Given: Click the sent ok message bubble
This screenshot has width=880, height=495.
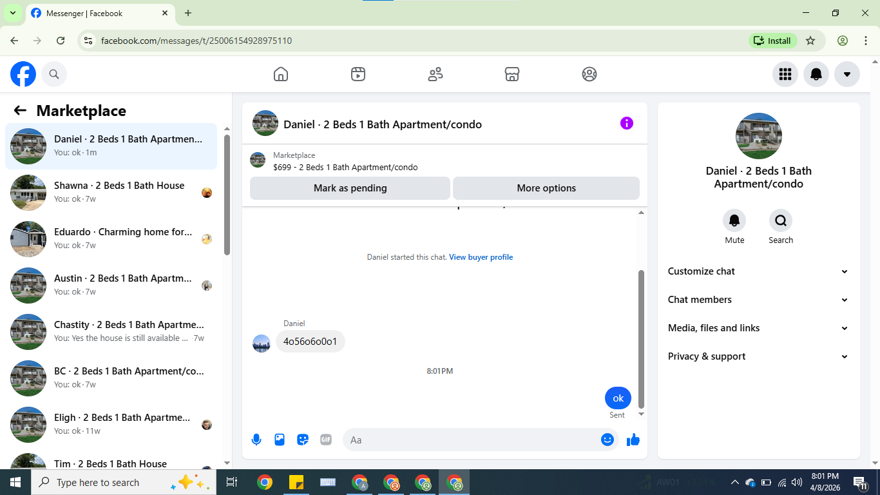Looking at the screenshot, I should (x=618, y=398).
